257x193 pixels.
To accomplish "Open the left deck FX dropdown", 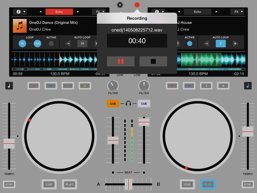I will (x=100, y=12).
